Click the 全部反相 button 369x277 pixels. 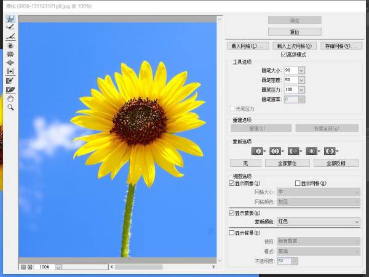pos(336,163)
